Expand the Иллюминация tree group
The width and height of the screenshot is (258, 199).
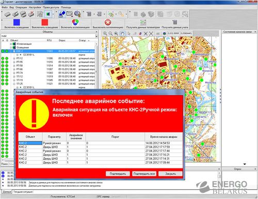click(x=11, y=44)
